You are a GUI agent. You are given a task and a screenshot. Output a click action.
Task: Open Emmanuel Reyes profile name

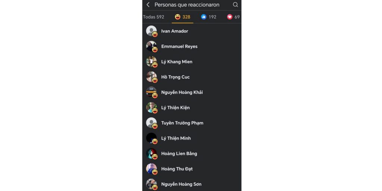point(179,47)
